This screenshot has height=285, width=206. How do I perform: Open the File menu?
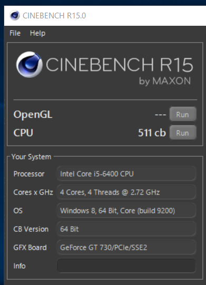pyautogui.click(x=15, y=33)
